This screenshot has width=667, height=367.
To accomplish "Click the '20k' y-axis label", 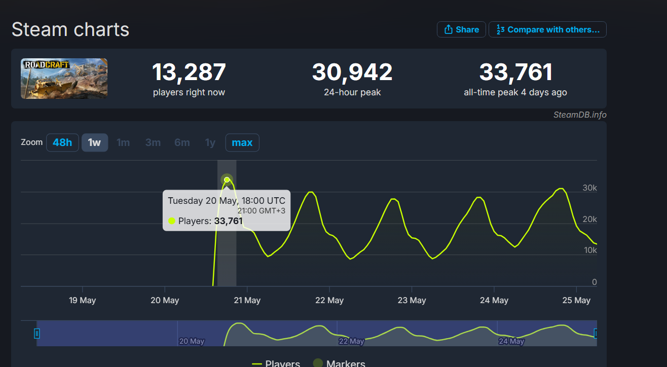I will (589, 219).
